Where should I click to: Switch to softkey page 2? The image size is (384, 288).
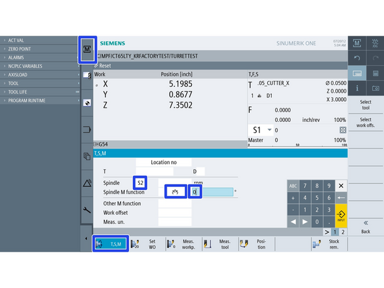(x=343, y=232)
